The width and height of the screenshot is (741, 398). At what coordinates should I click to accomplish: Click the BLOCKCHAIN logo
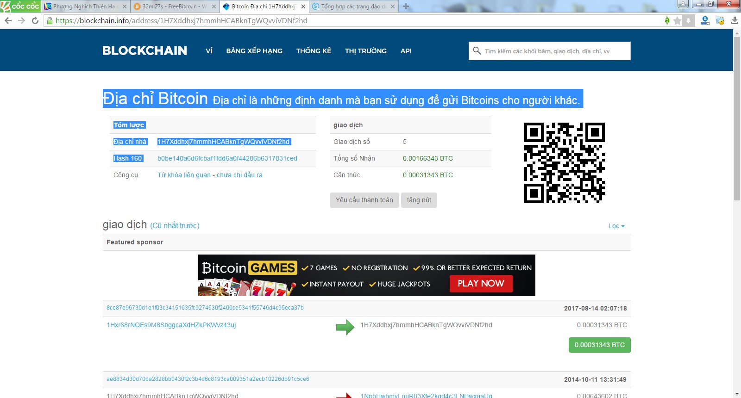click(144, 50)
